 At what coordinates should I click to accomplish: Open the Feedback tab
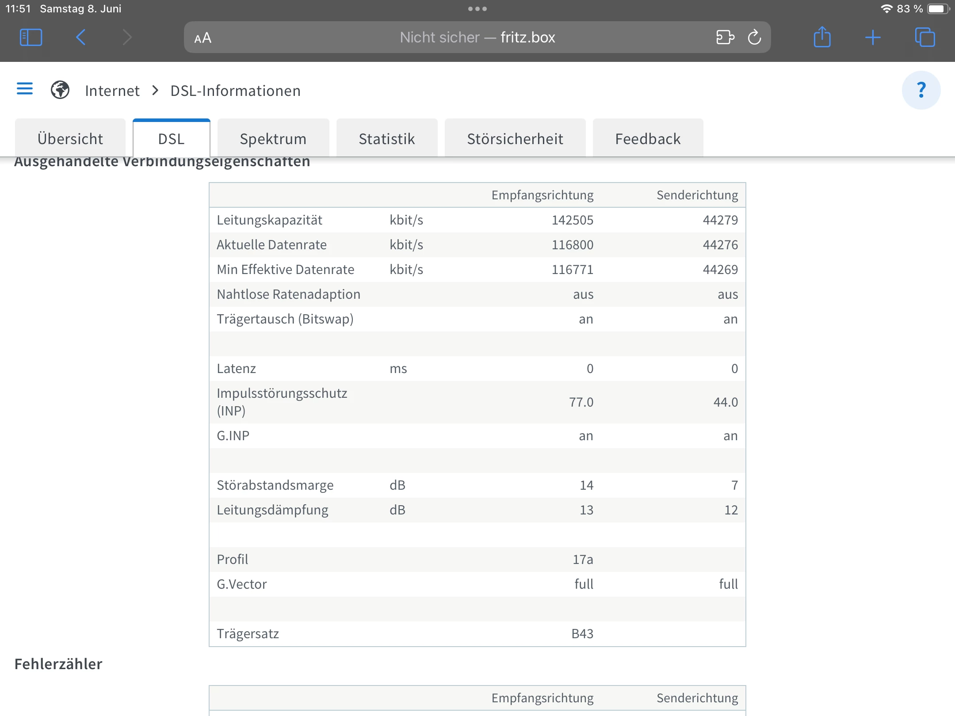[x=648, y=139]
